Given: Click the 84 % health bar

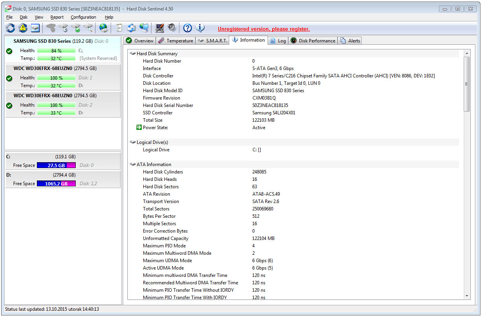Looking at the screenshot, I should pyautogui.click(x=56, y=51).
